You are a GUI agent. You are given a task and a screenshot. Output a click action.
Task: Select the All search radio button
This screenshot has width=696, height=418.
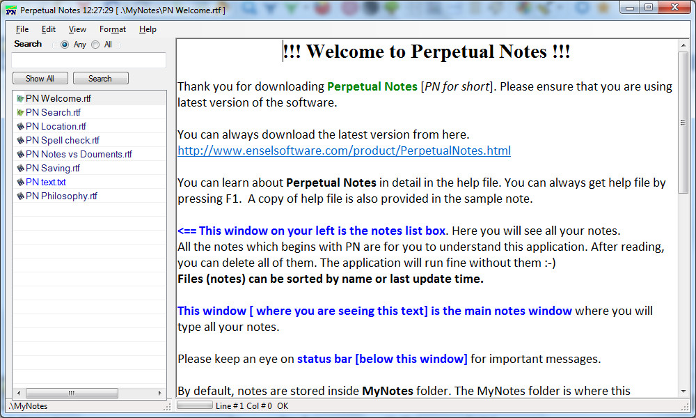point(95,45)
